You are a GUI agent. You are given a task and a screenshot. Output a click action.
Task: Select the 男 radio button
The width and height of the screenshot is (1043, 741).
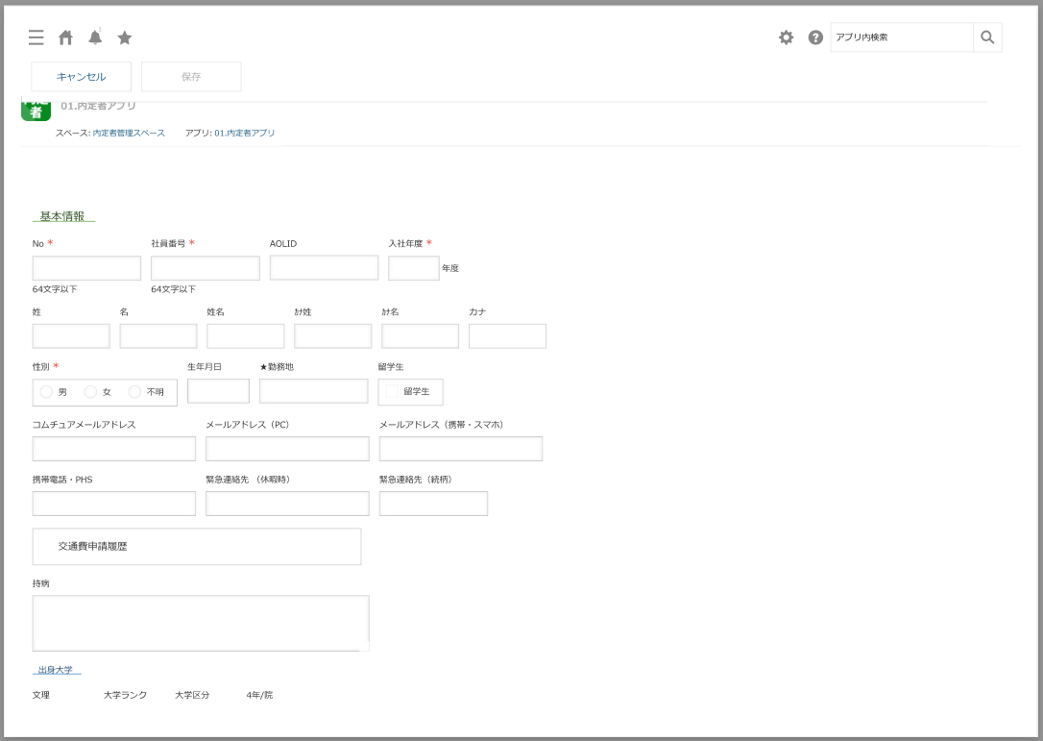pyautogui.click(x=46, y=392)
